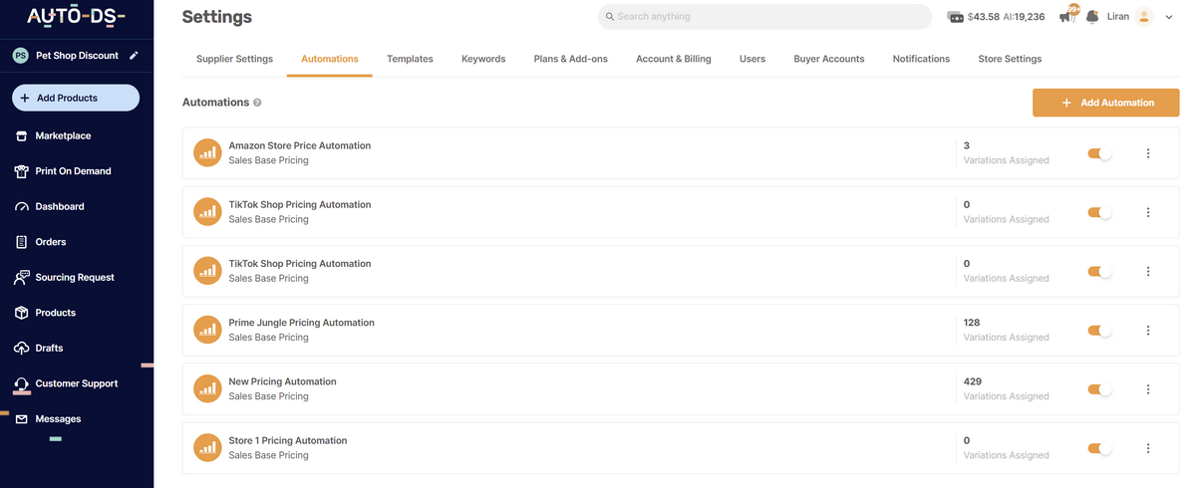Open the Templates tab
This screenshot has height=488, width=1196.
tap(410, 59)
